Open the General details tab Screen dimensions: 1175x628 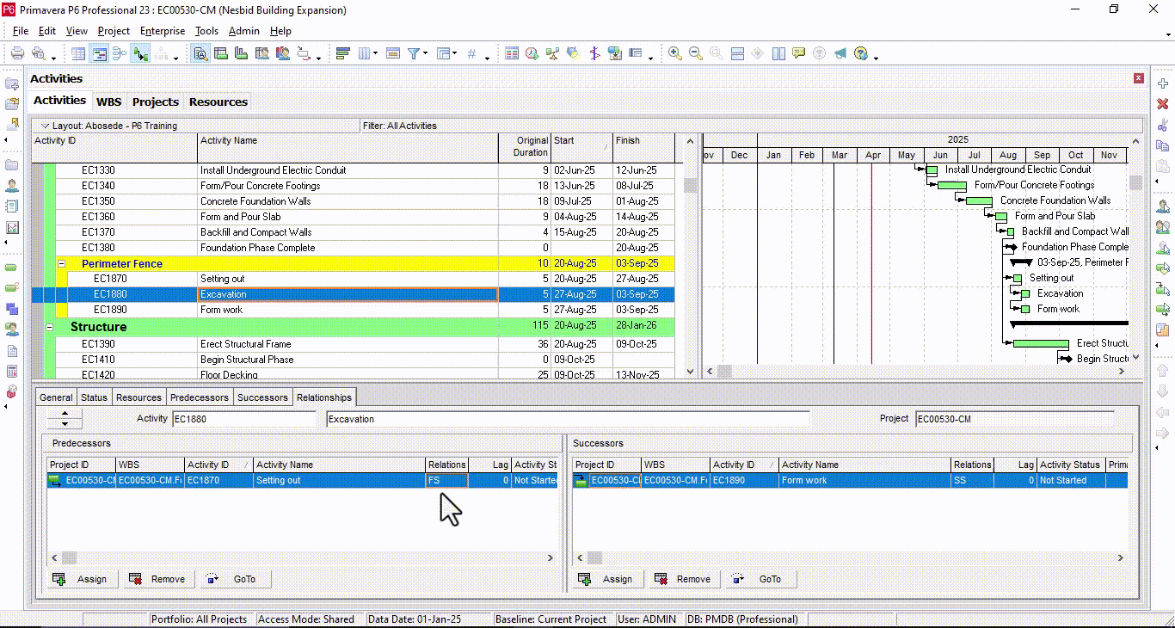pos(56,397)
